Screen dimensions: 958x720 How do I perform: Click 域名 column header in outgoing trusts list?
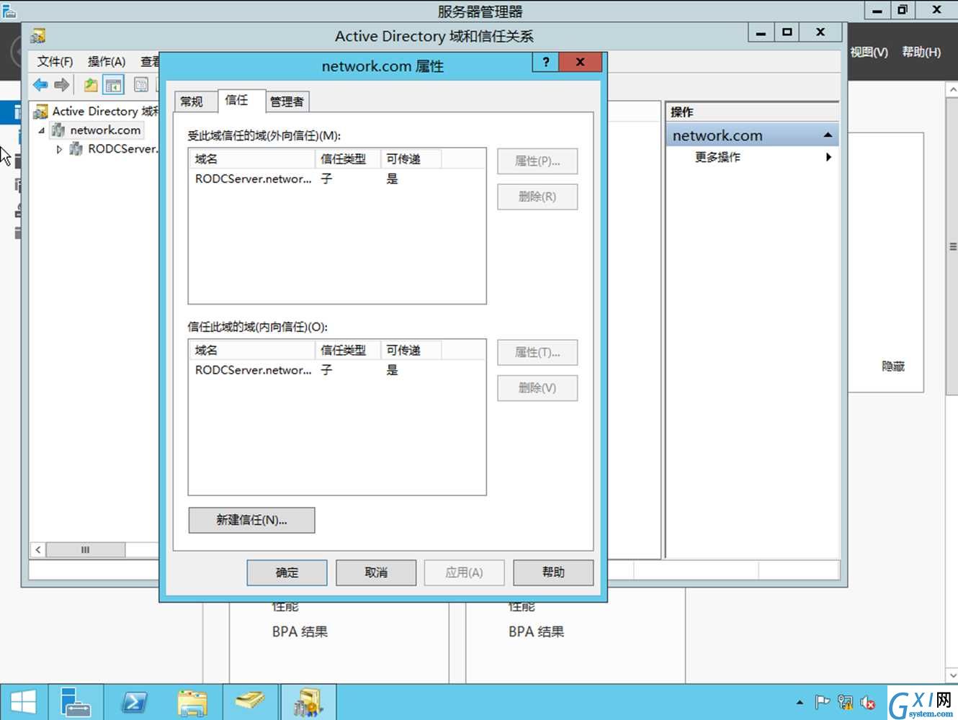(252, 159)
